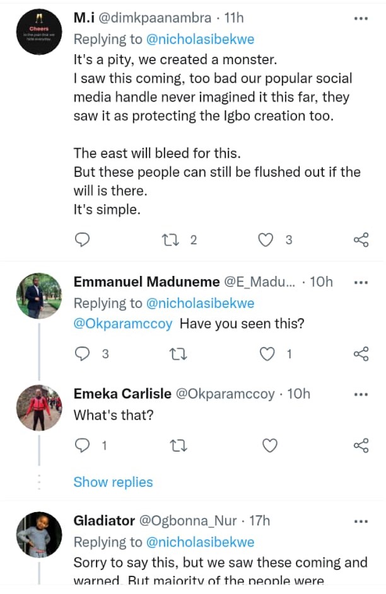Open the @Okparamccoy mention link

[124, 324]
